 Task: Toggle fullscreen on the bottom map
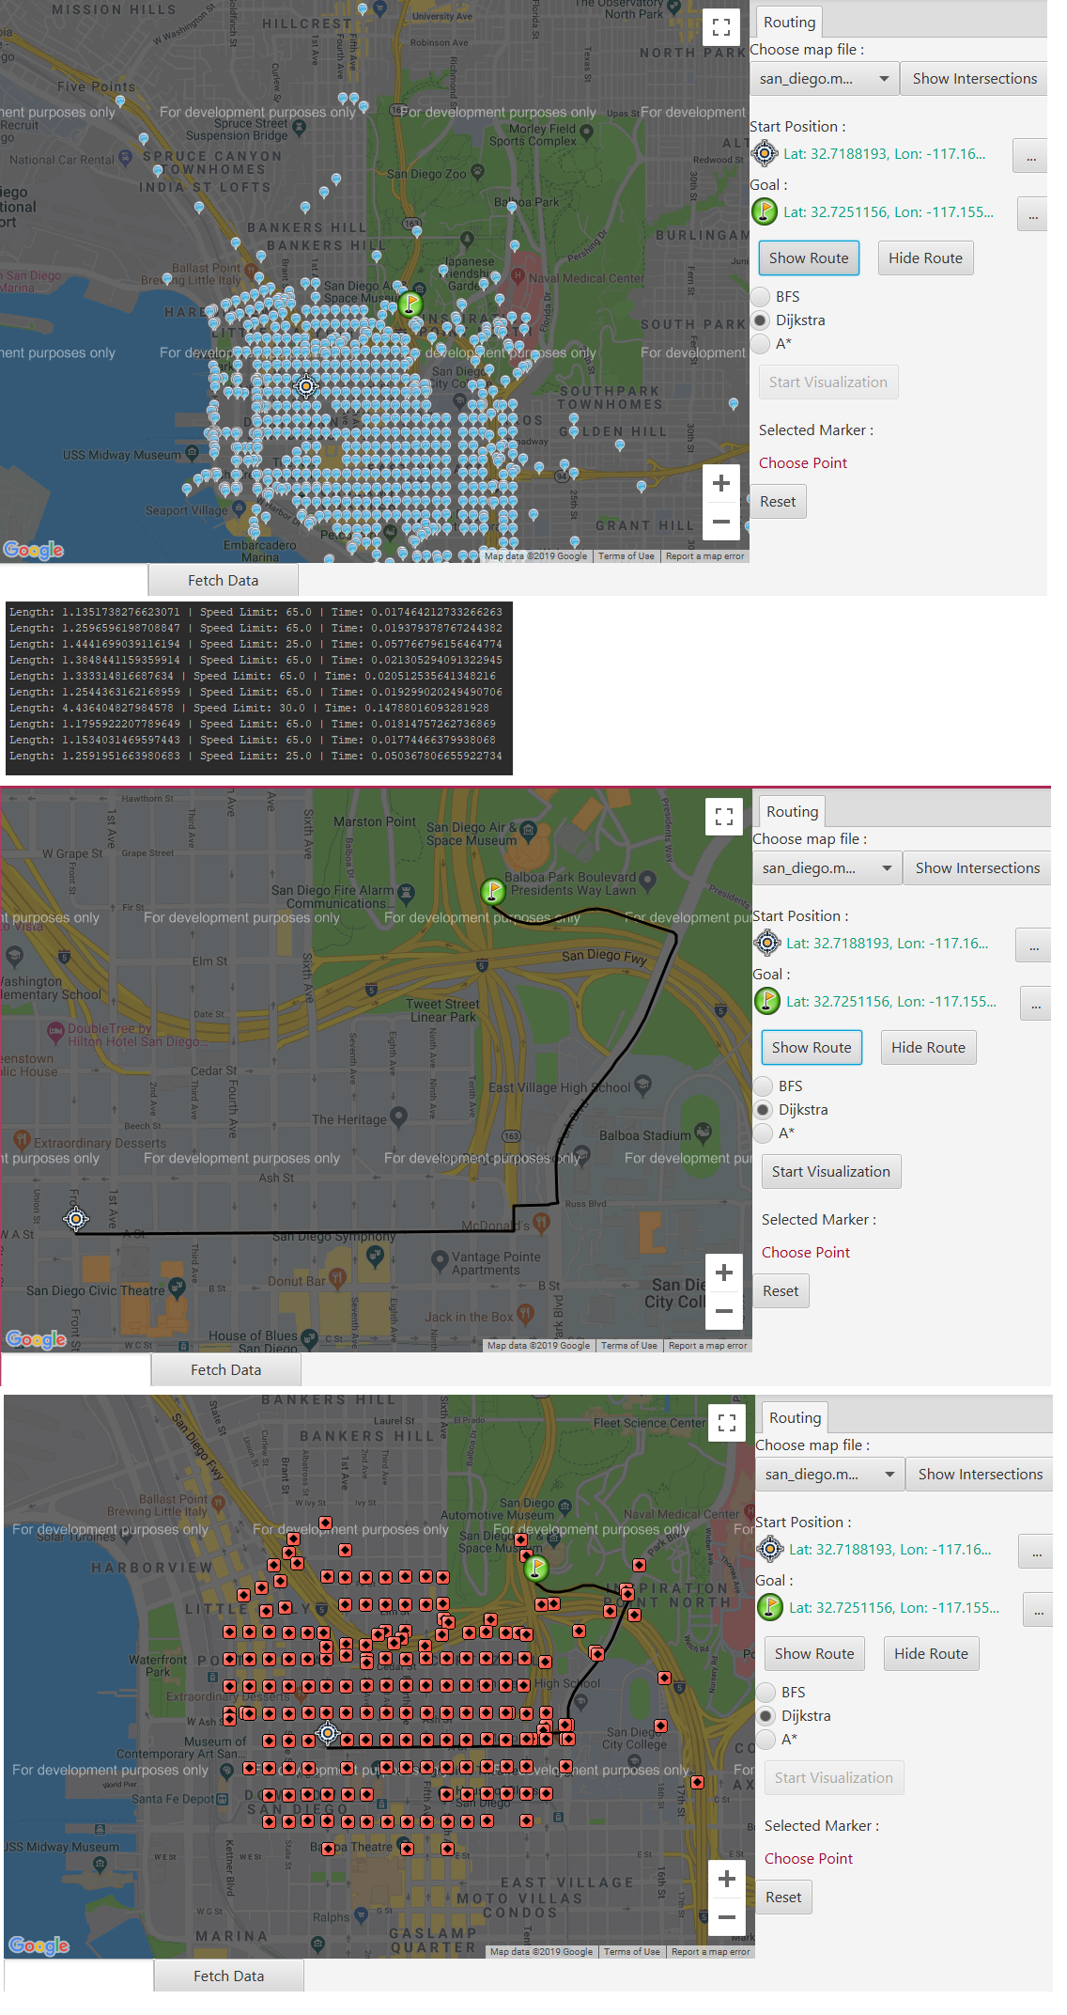727,1423
